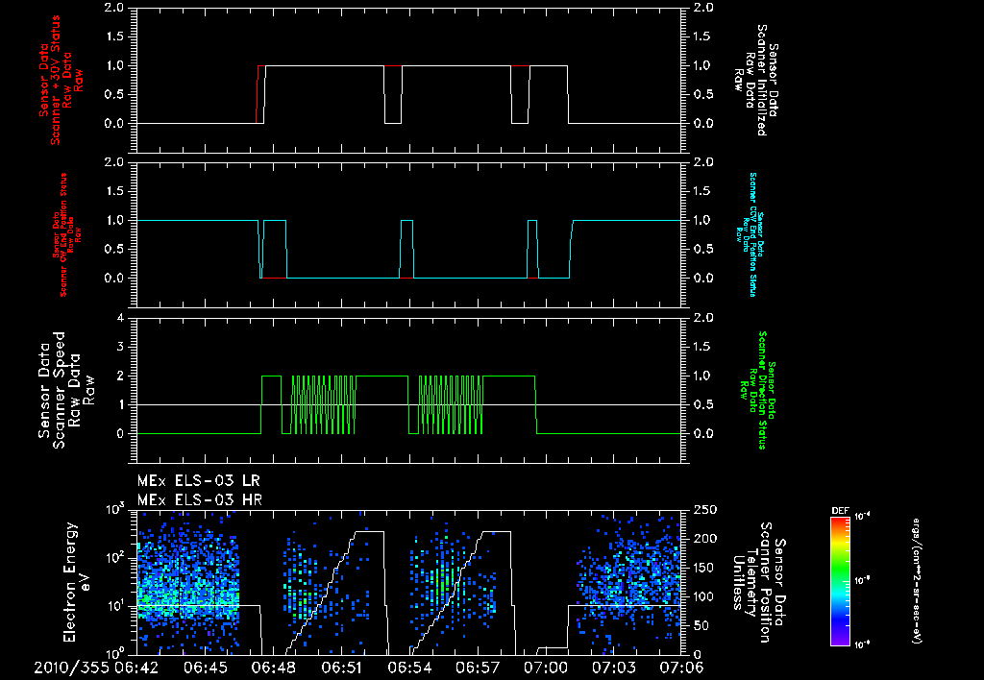
Task: Select the cyan "Scanner CCW End Position Status" title
Action: point(753,234)
